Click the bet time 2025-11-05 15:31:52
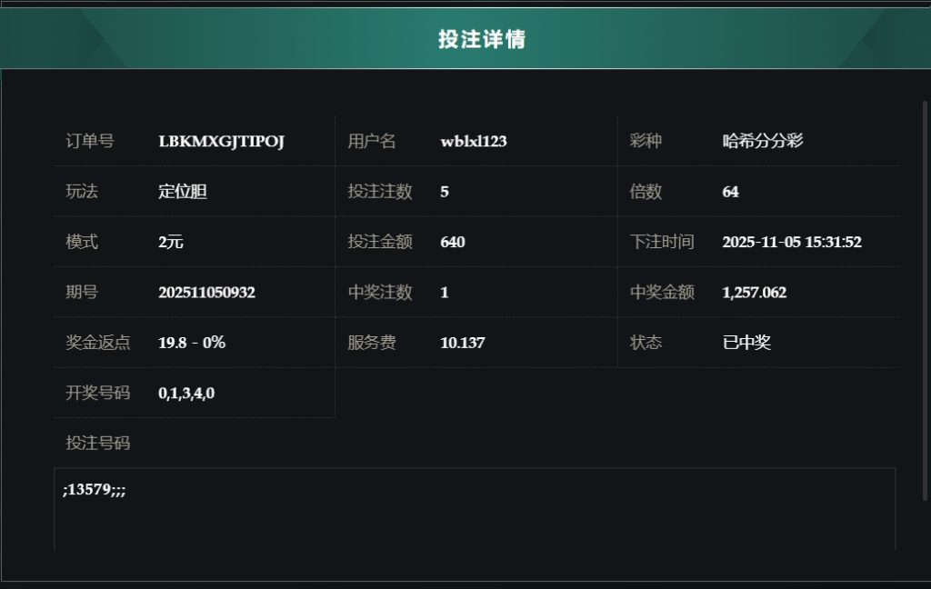 click(x=791, y=242)
